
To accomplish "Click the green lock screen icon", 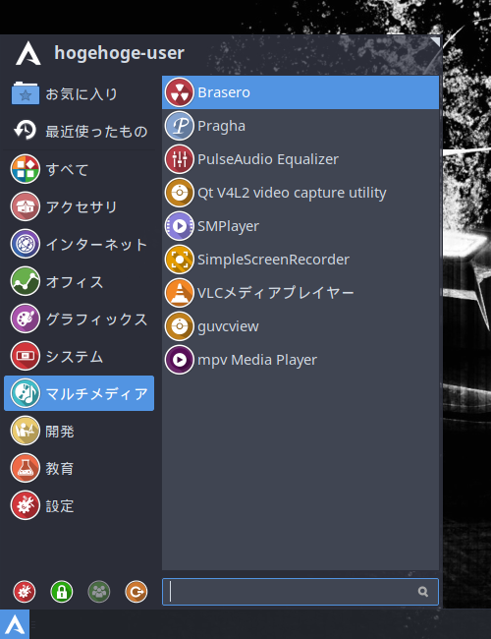I will (62, 591).
